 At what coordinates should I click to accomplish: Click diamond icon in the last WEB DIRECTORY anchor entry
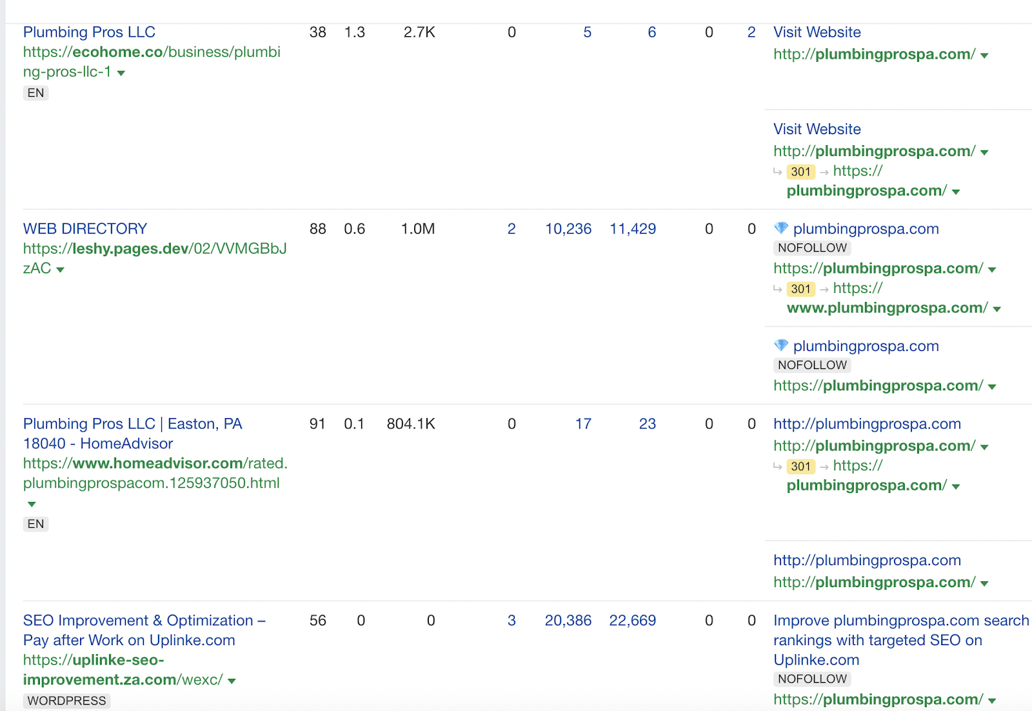tap(781, 346)
